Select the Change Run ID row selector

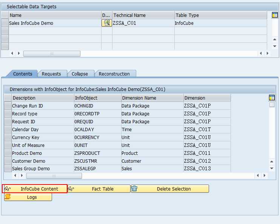(x=8, y=106)
